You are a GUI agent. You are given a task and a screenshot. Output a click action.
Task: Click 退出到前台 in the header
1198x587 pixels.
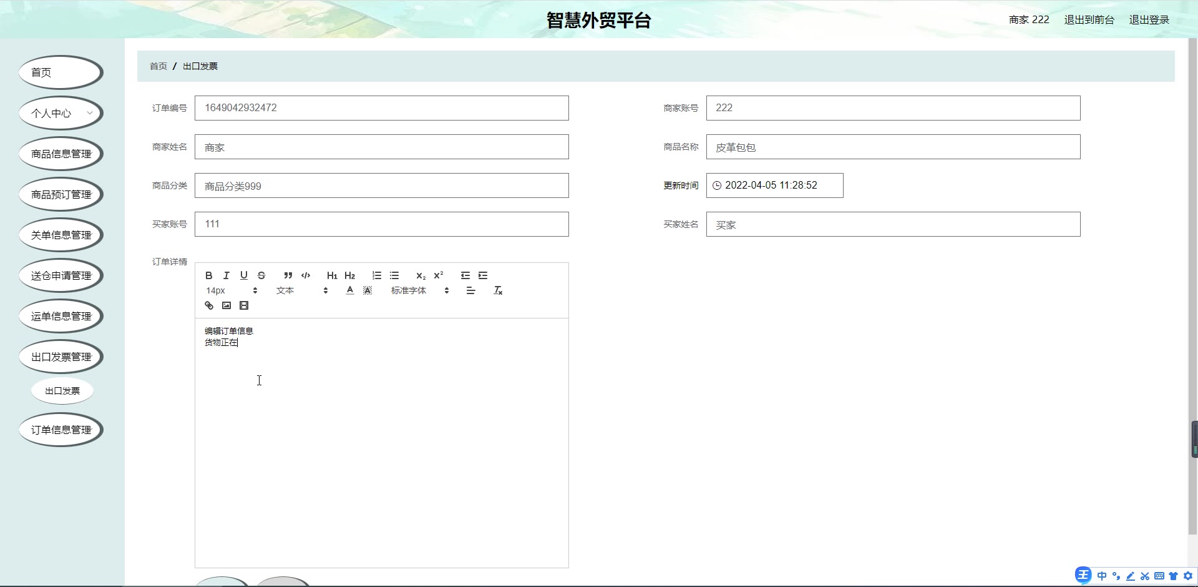(x=1089, y=20)
